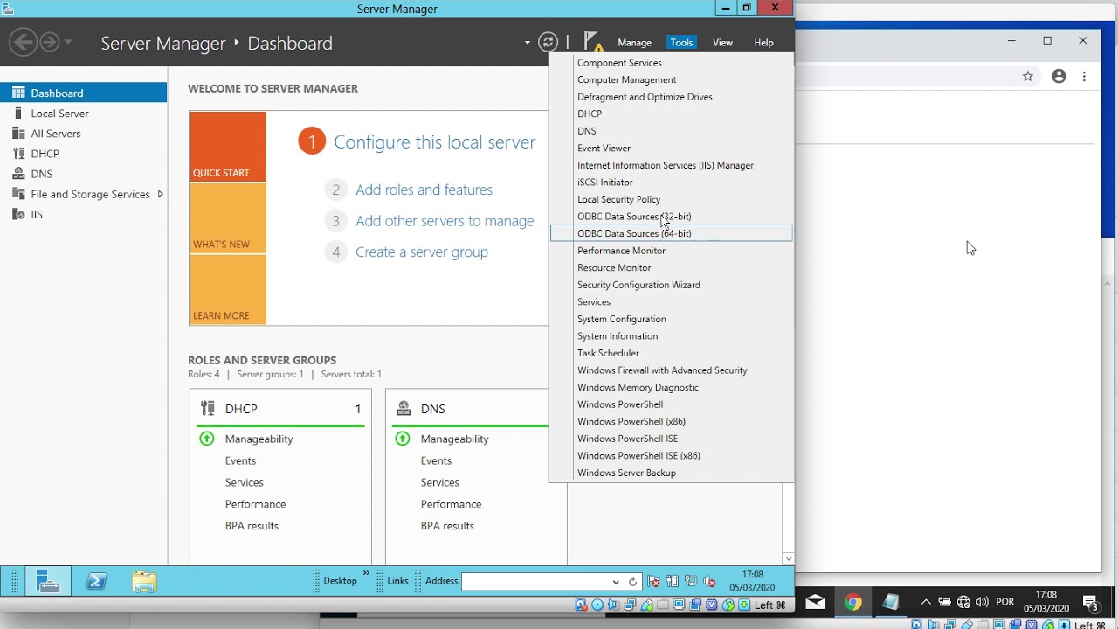This screenshot has width=1118, height=629.
Task: Open the Address bar dropdown arrow
Action: [616, 582]
